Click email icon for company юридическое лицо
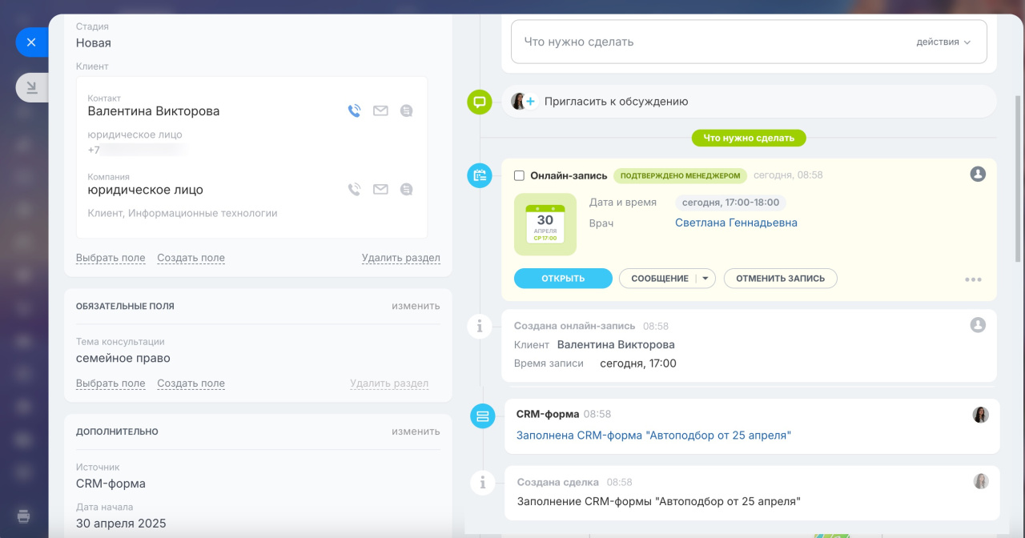 (x=380, y=190)
